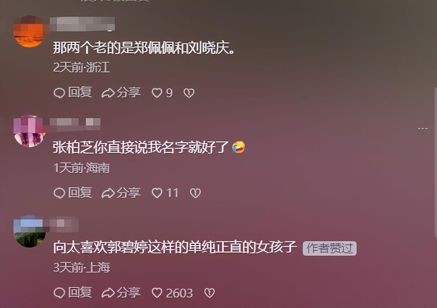Open the three-dots menu beside 张柏芝 comment
This screenshot has width=437, height=308.
pyautogui.click(x=423, y=129)
